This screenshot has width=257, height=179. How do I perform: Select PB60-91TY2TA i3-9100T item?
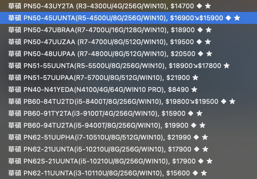pyautogui.click(x=128, y=114)
